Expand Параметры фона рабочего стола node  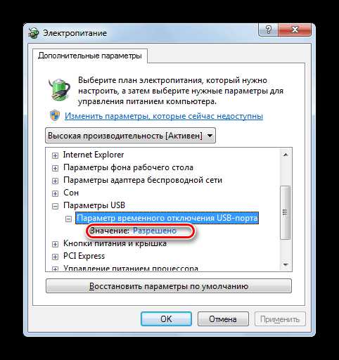pos(55,168)
